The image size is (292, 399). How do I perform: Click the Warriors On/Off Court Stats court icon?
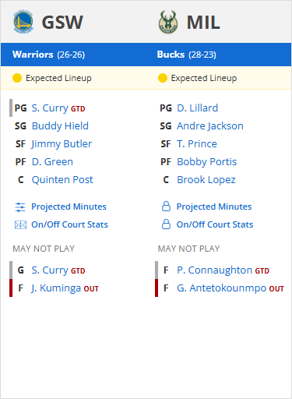tap(20, 224)
